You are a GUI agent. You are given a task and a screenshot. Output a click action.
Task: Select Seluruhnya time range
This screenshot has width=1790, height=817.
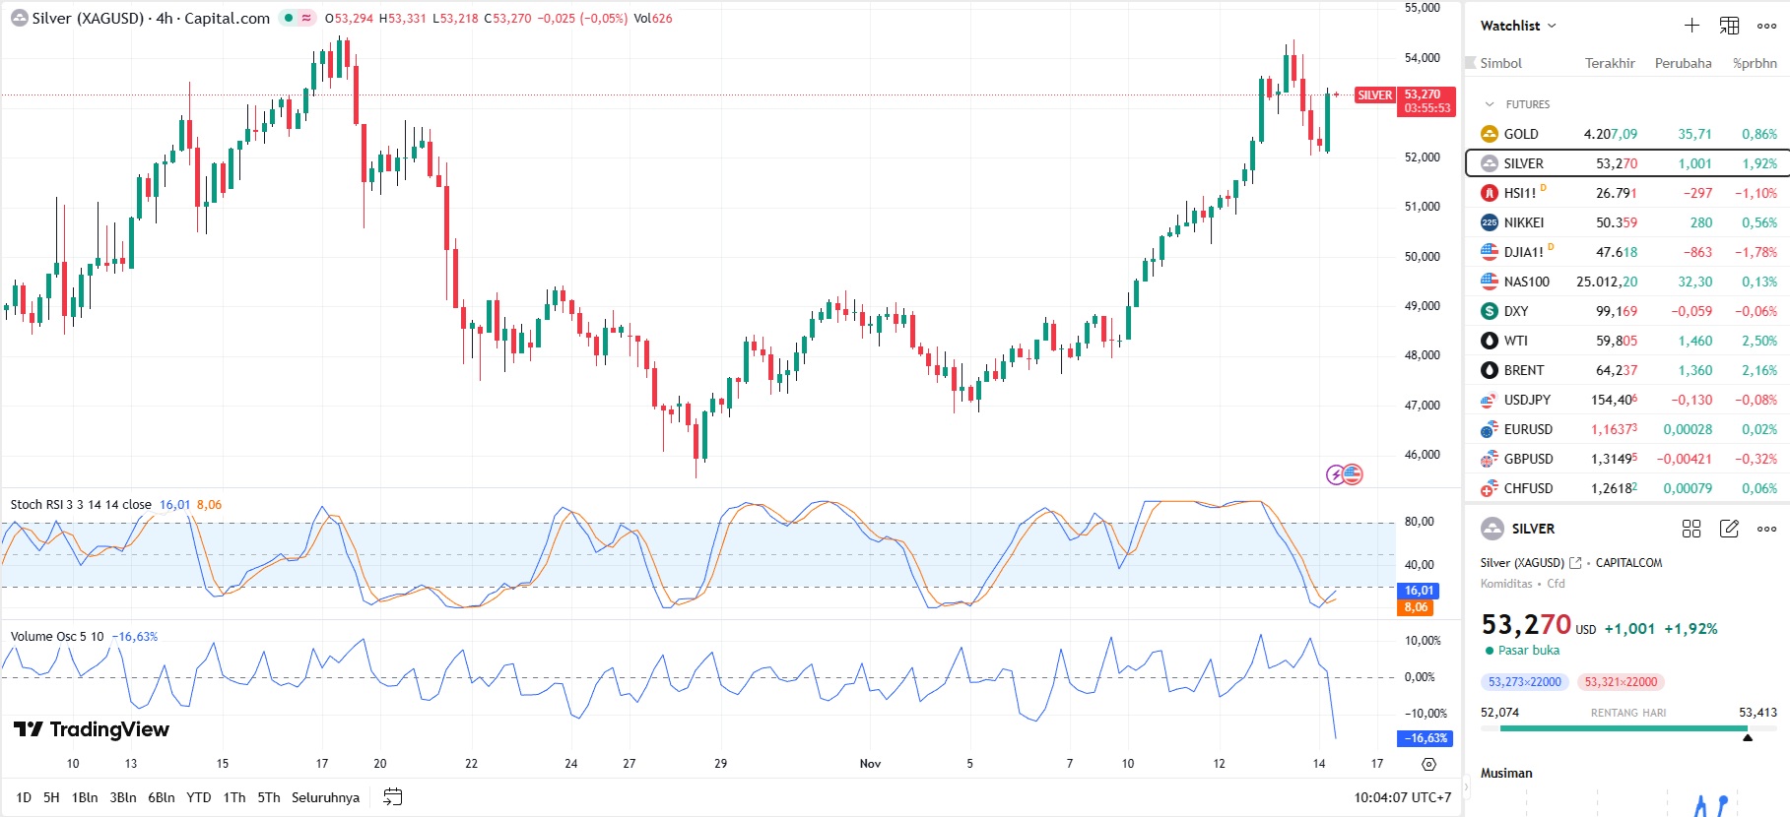coord(325,797)
